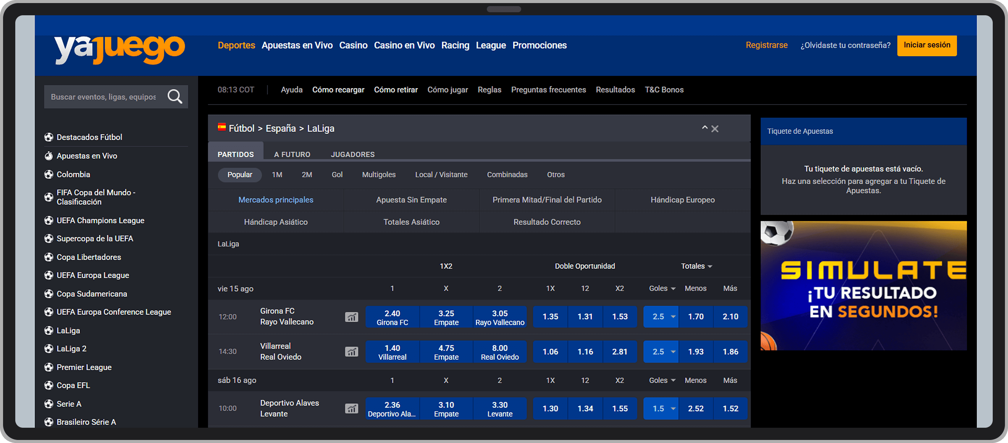This screenshot has height=443, width=1008.
Task: Select the Combinadas filter
Action: 507,175
